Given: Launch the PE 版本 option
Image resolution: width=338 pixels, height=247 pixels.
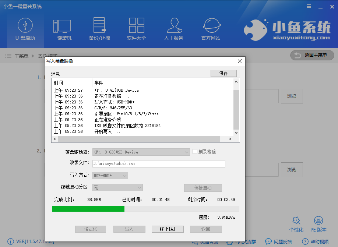Looking at the screenshot, I should [x=318, y=224].
